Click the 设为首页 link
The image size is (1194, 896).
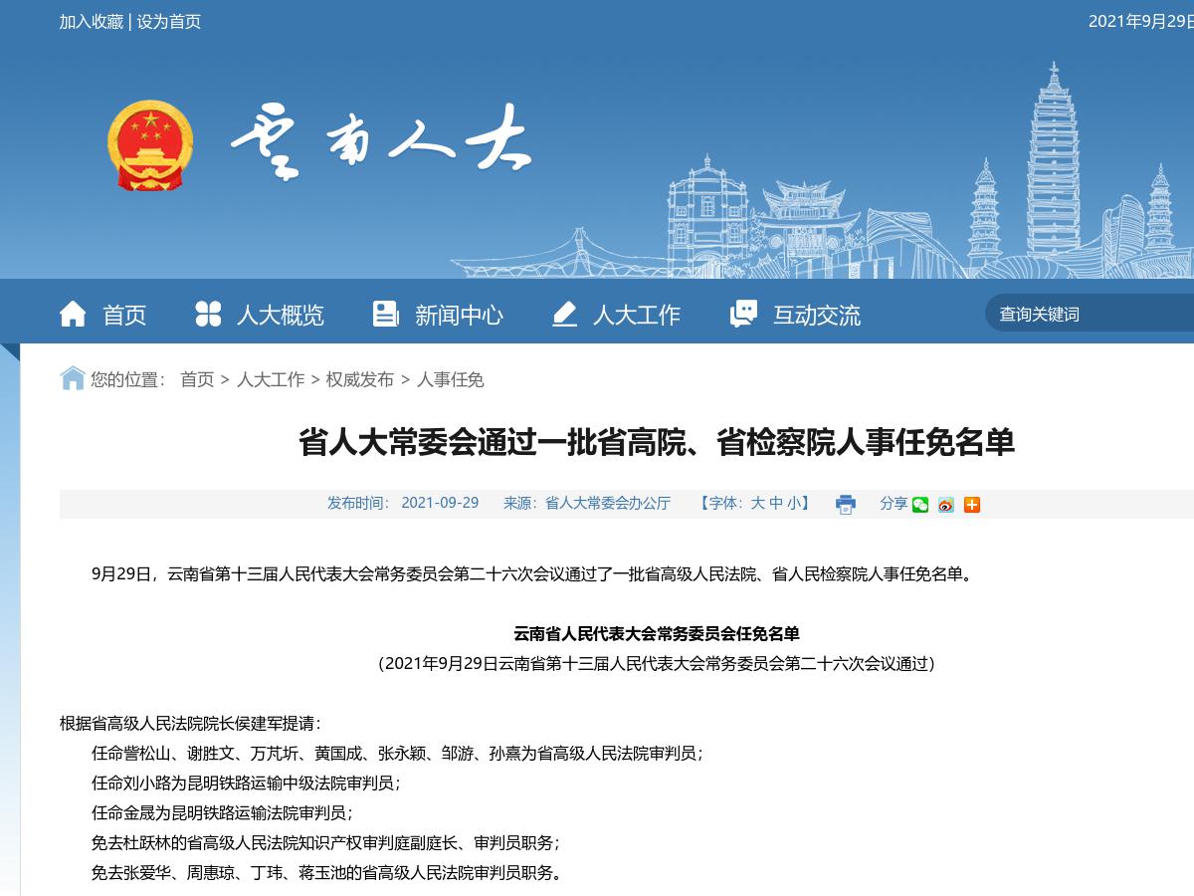point(167,22)
